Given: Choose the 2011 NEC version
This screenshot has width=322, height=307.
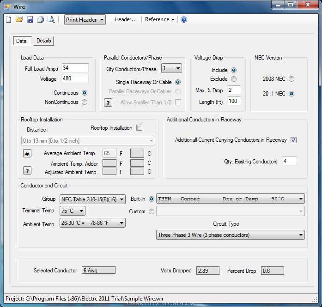Looking at the screenshot, I should coord(292,94).
